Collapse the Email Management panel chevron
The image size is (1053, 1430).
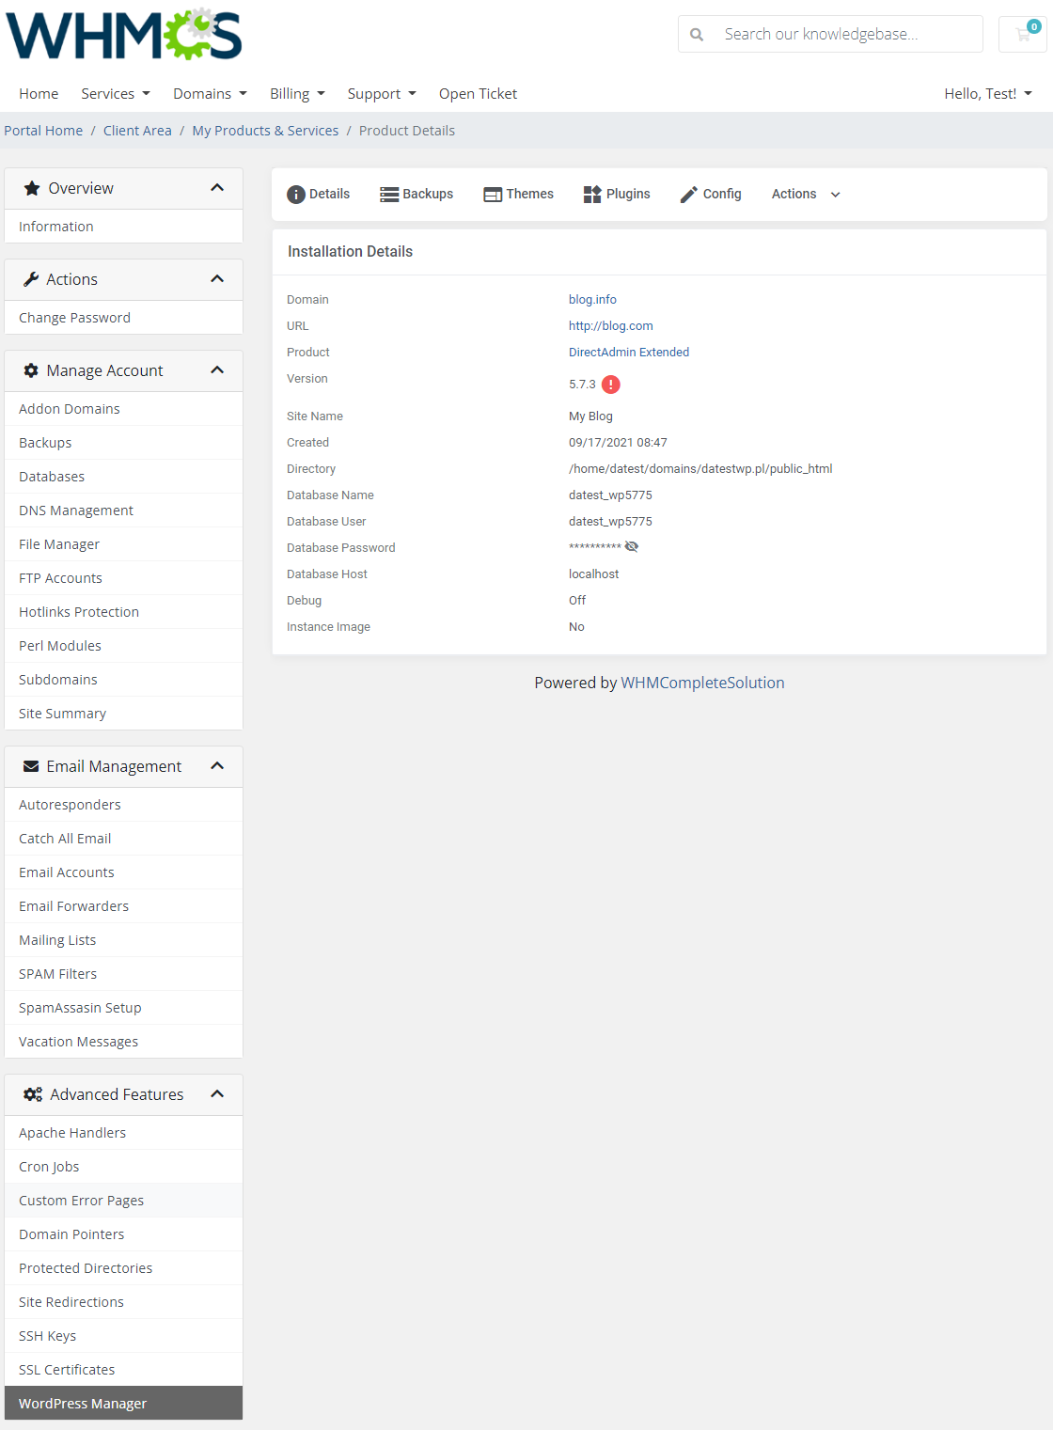click(217, 766)
